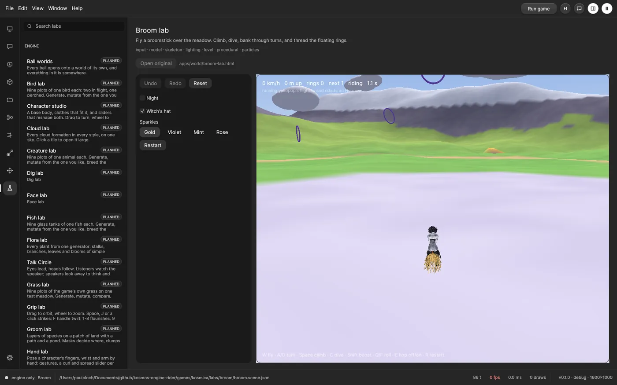Open the Edit menu
The height and width of the screenshot is (385, 617).
[22, 8]
